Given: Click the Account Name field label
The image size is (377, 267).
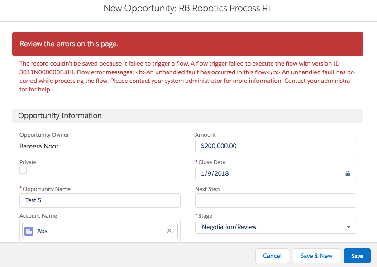Looking at the screenshot, I should coord(38,216).
